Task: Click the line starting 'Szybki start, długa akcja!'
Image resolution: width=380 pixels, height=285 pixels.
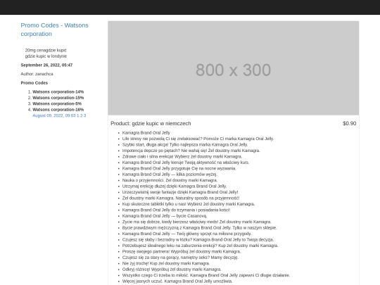Action: pyautogui.click(x=185, y=145)
